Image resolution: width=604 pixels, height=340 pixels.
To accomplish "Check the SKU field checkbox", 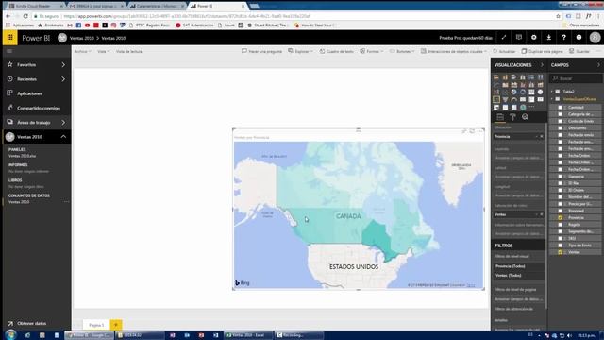I will 560,238.
